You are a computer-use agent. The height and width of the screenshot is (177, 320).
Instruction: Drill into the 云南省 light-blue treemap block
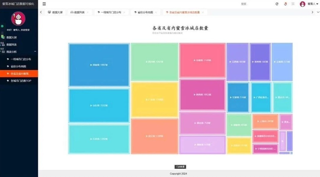[x=282, y=62]
